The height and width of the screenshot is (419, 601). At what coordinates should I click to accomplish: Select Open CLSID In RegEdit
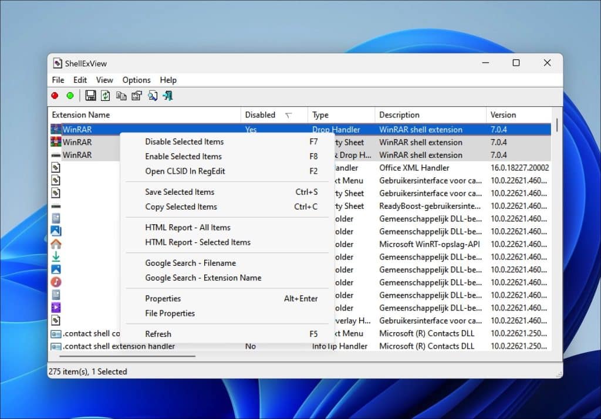coord(227,171)
